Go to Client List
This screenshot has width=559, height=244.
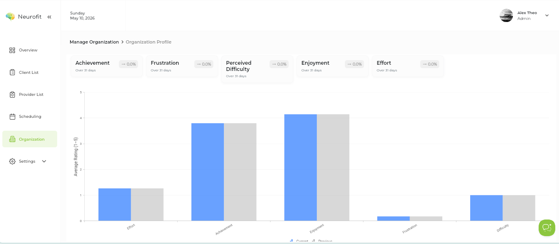[29, 72]
